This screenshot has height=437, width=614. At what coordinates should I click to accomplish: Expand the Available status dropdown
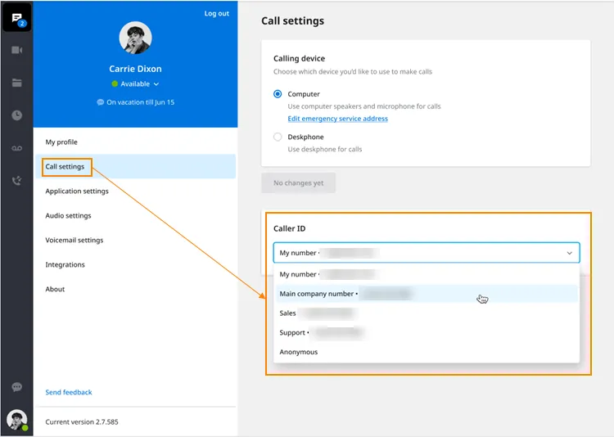coord(156,83)
